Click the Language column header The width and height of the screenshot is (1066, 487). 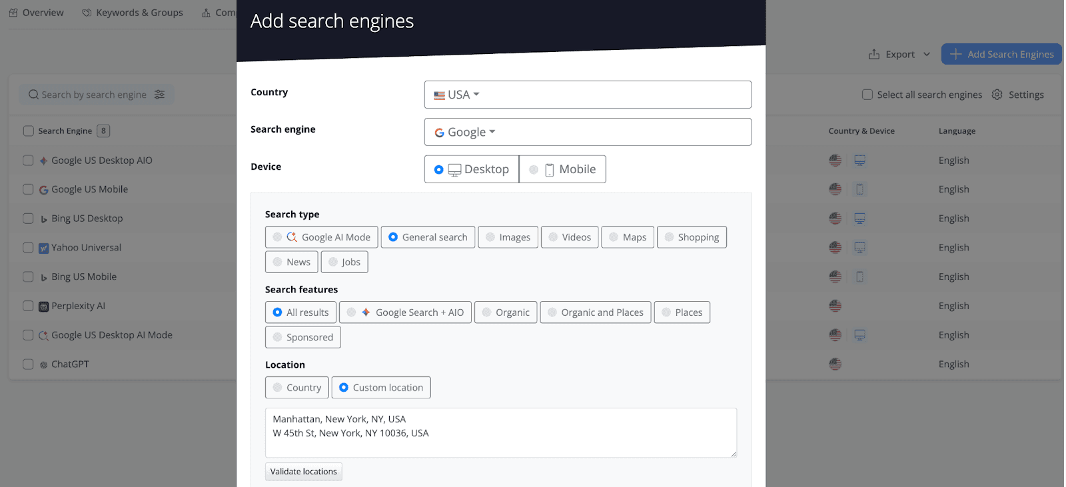[957, 131]
